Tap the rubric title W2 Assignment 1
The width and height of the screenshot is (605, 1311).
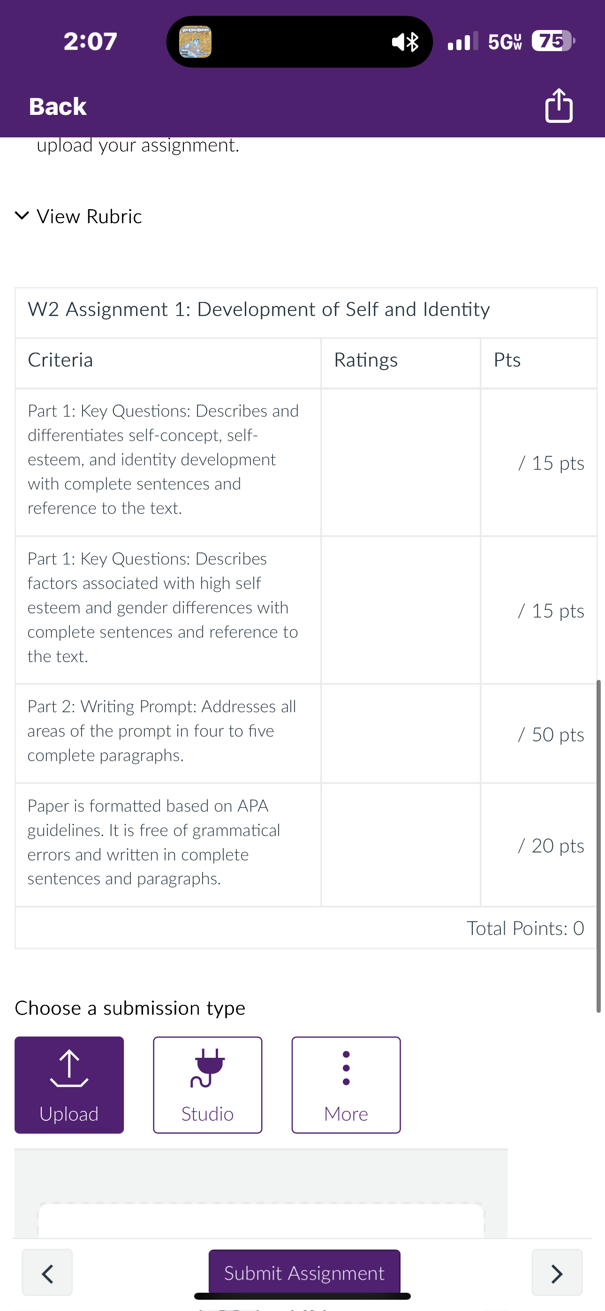pos(259,309)
